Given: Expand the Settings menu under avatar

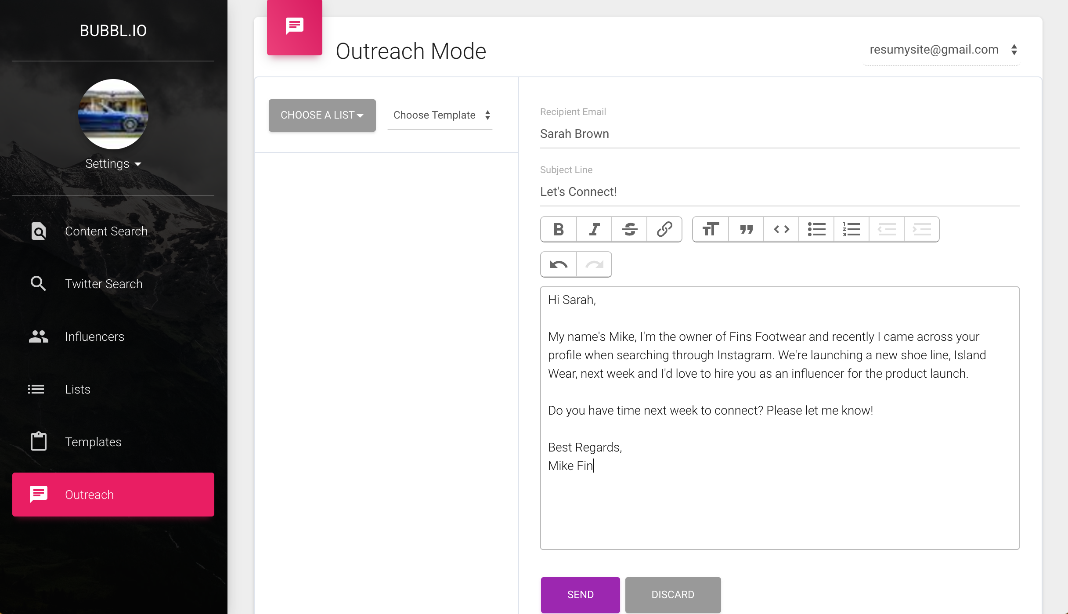Looking at the screenshot, I should click(x=113, y=164).
